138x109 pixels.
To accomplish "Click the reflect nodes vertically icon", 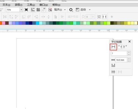I will pyautogui.click(x=49, y=17).
